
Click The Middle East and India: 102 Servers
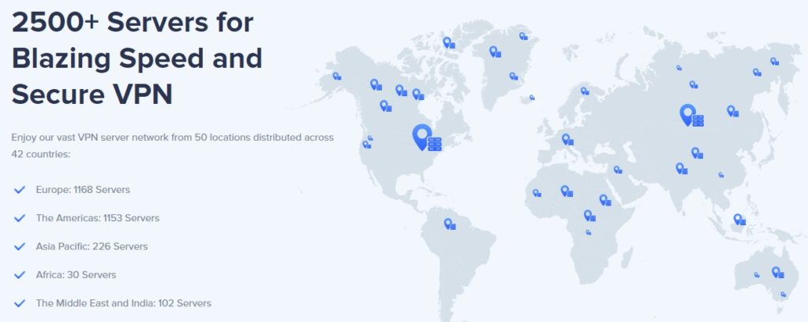124,303
